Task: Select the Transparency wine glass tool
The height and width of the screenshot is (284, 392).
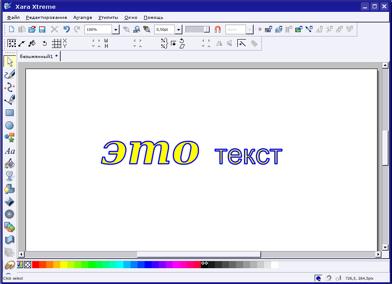Action: tap(9, 176)
